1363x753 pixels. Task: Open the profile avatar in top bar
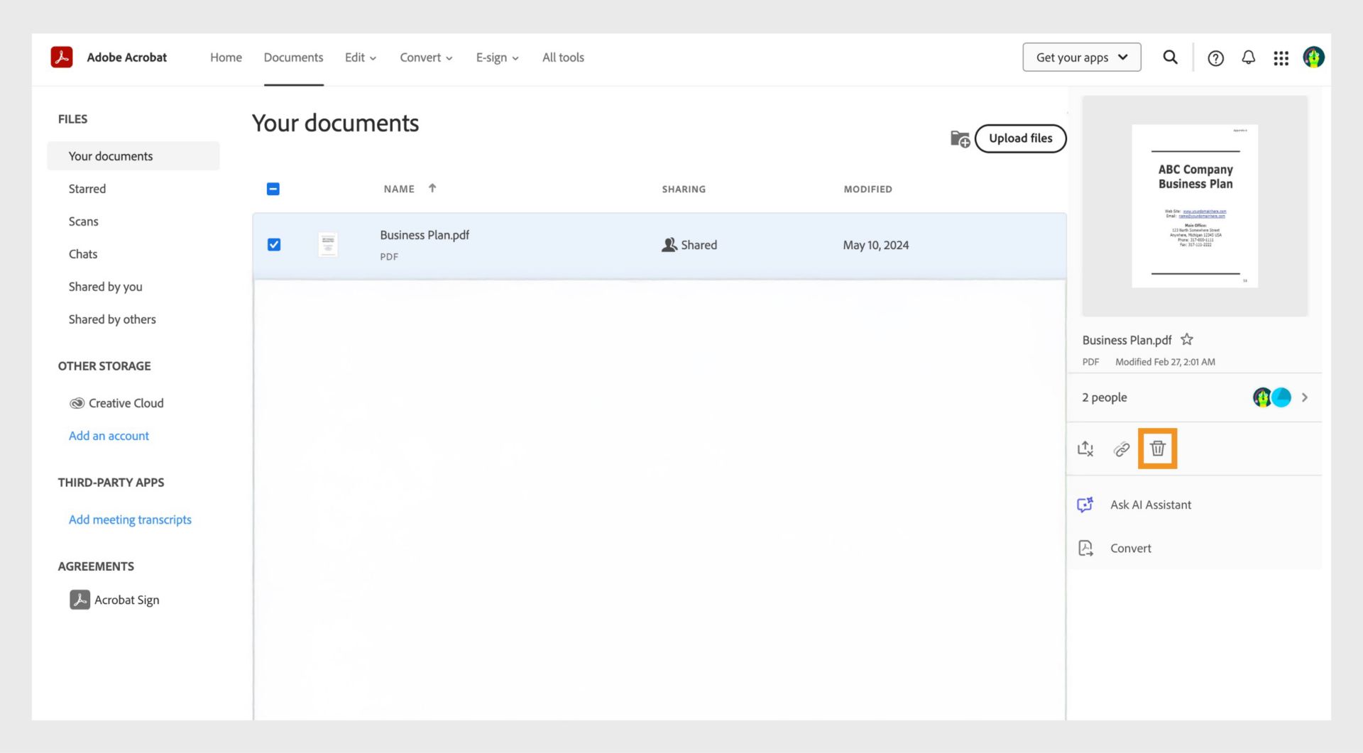(1313, 57)
